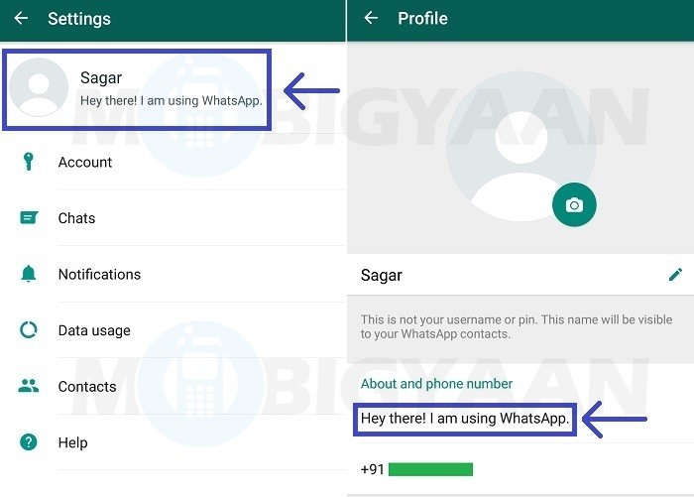Tap the status text under Sagar in Settings
694x497 pixels.
click(172, 100)
